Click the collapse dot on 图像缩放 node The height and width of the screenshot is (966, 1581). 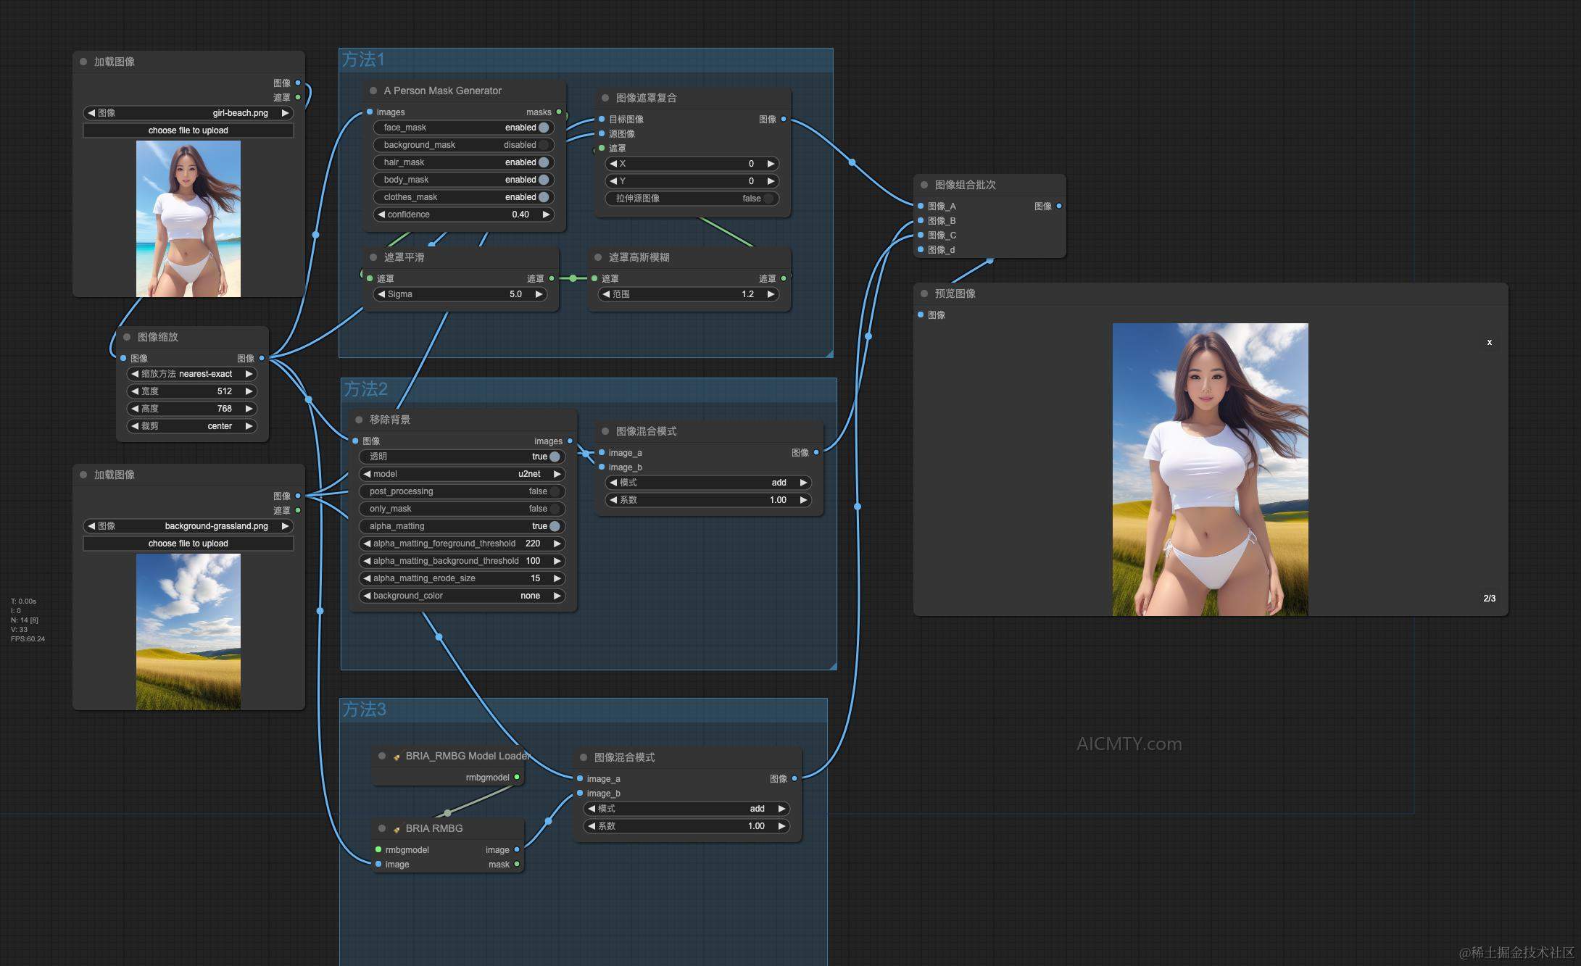pyautogui.click(x=127, y=337)
